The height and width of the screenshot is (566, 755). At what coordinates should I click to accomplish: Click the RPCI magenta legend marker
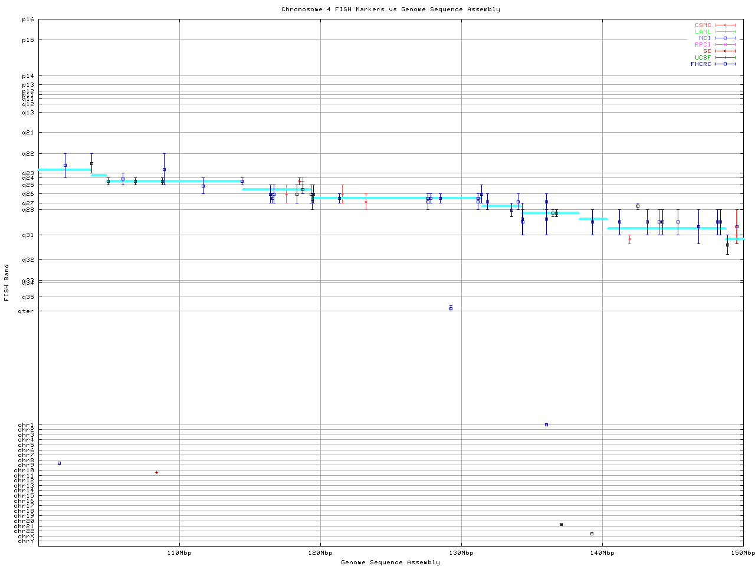(x=725, y=45)
